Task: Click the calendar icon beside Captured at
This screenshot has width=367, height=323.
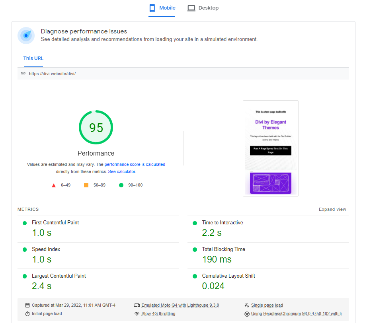Action: [x=27, y=305]
